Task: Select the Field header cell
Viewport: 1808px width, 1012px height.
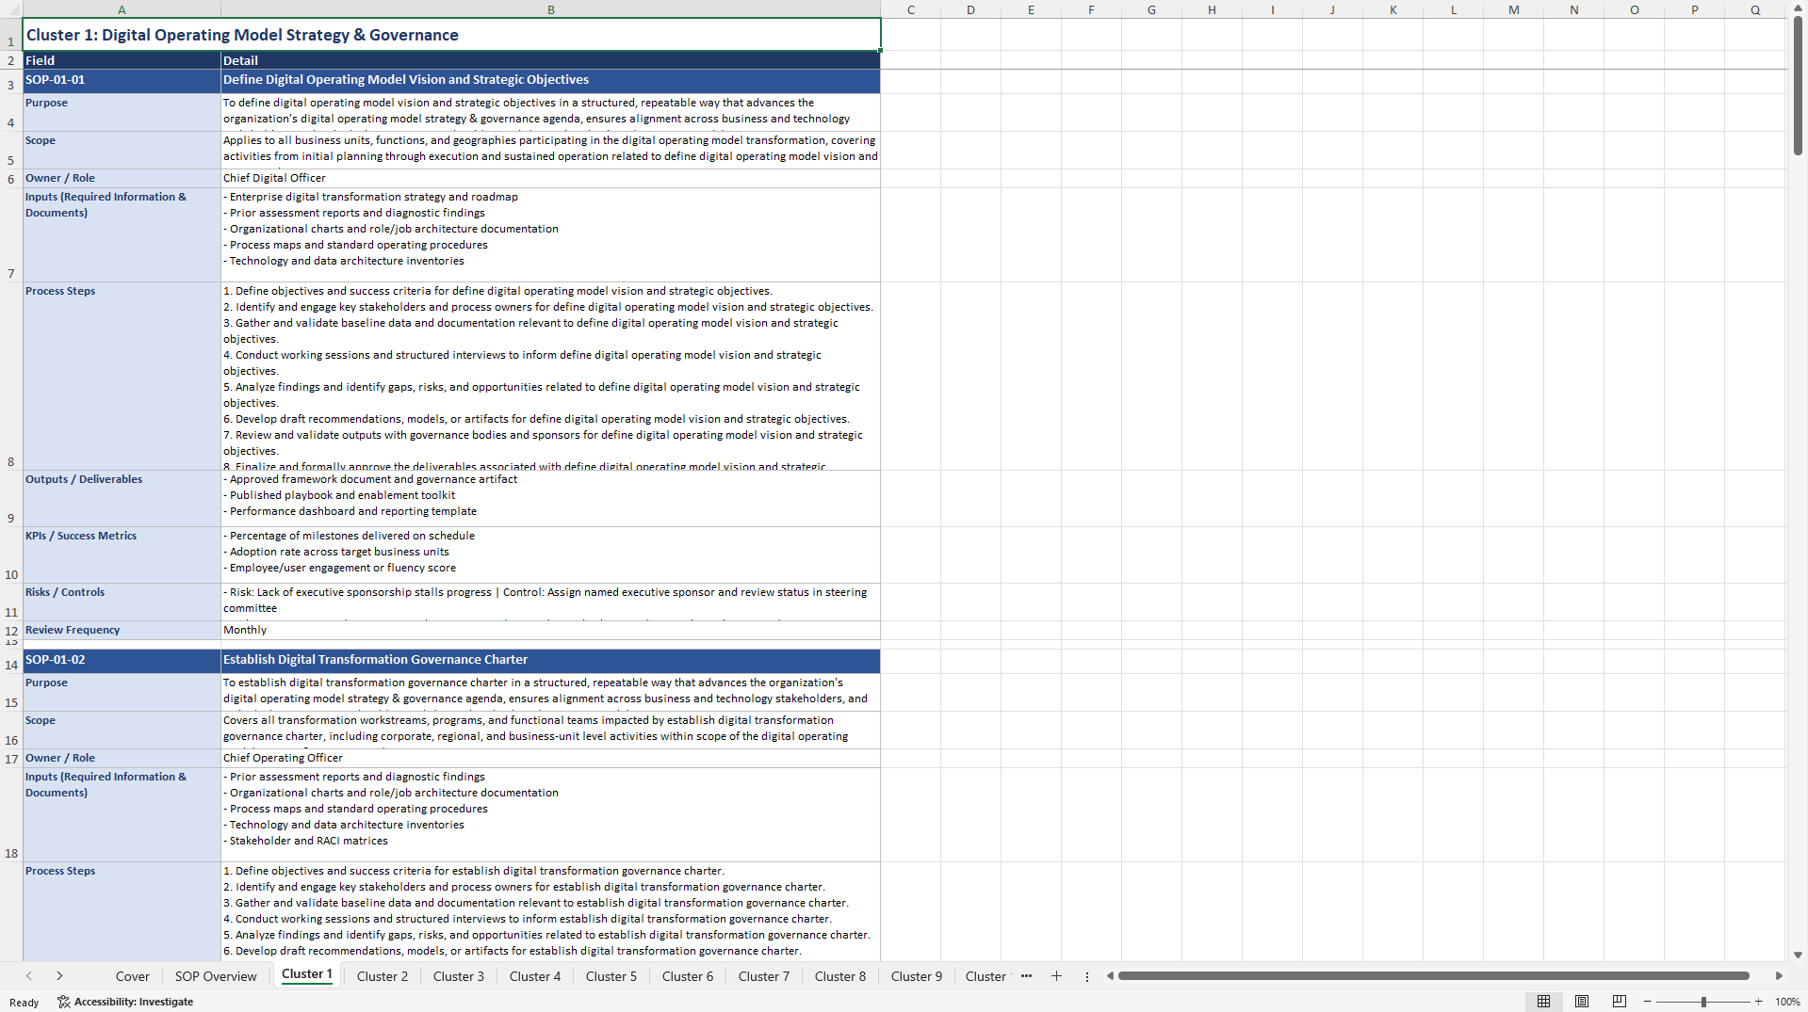Action: pos(122,60)
